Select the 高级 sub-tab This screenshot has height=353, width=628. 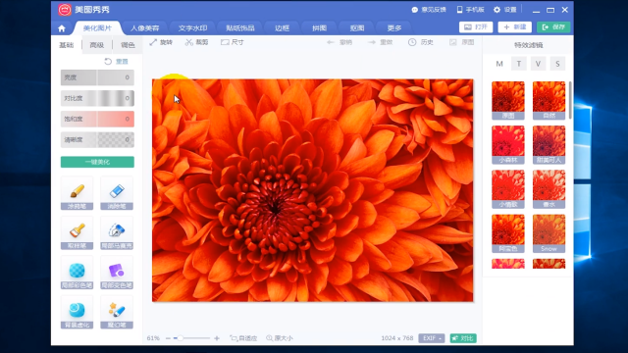(97, 45)
